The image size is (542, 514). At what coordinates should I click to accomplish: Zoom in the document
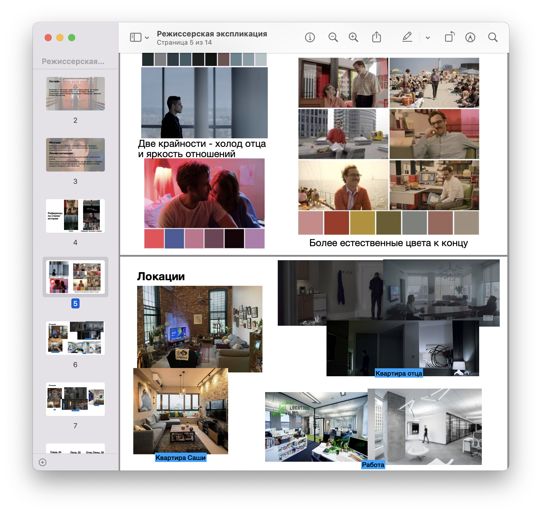(353, 37)
